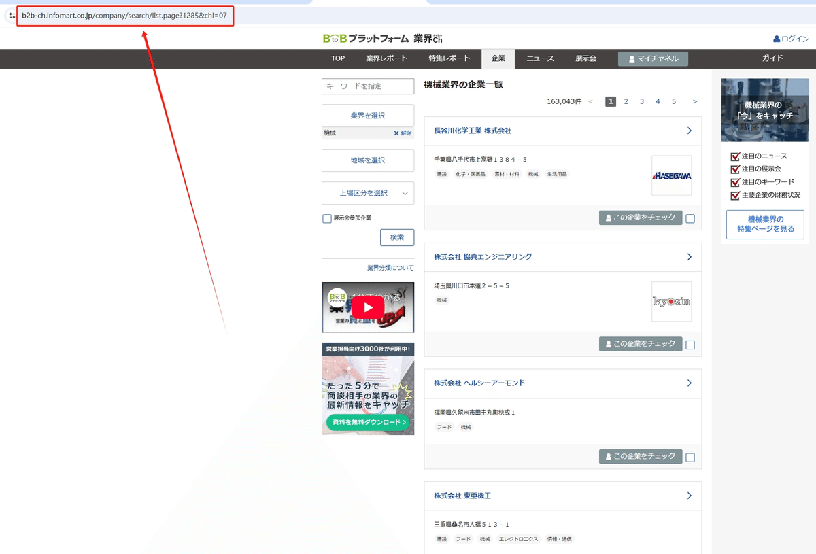Click the 地域を選択 button
The height and width of the screenshot is (554, 816).
(368, 160)
